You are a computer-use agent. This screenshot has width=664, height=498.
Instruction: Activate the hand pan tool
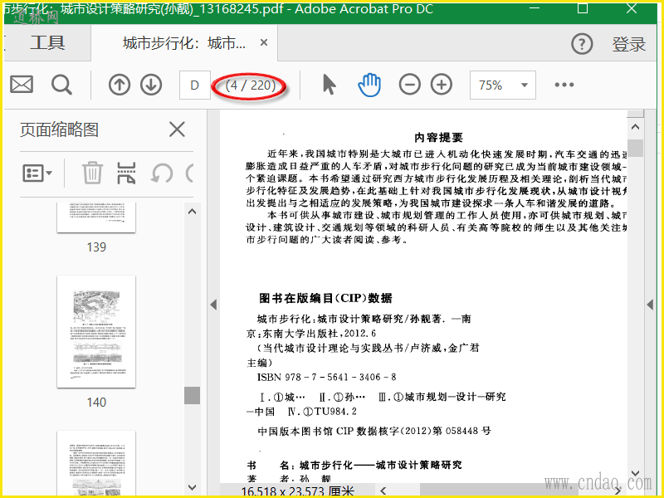369,85
